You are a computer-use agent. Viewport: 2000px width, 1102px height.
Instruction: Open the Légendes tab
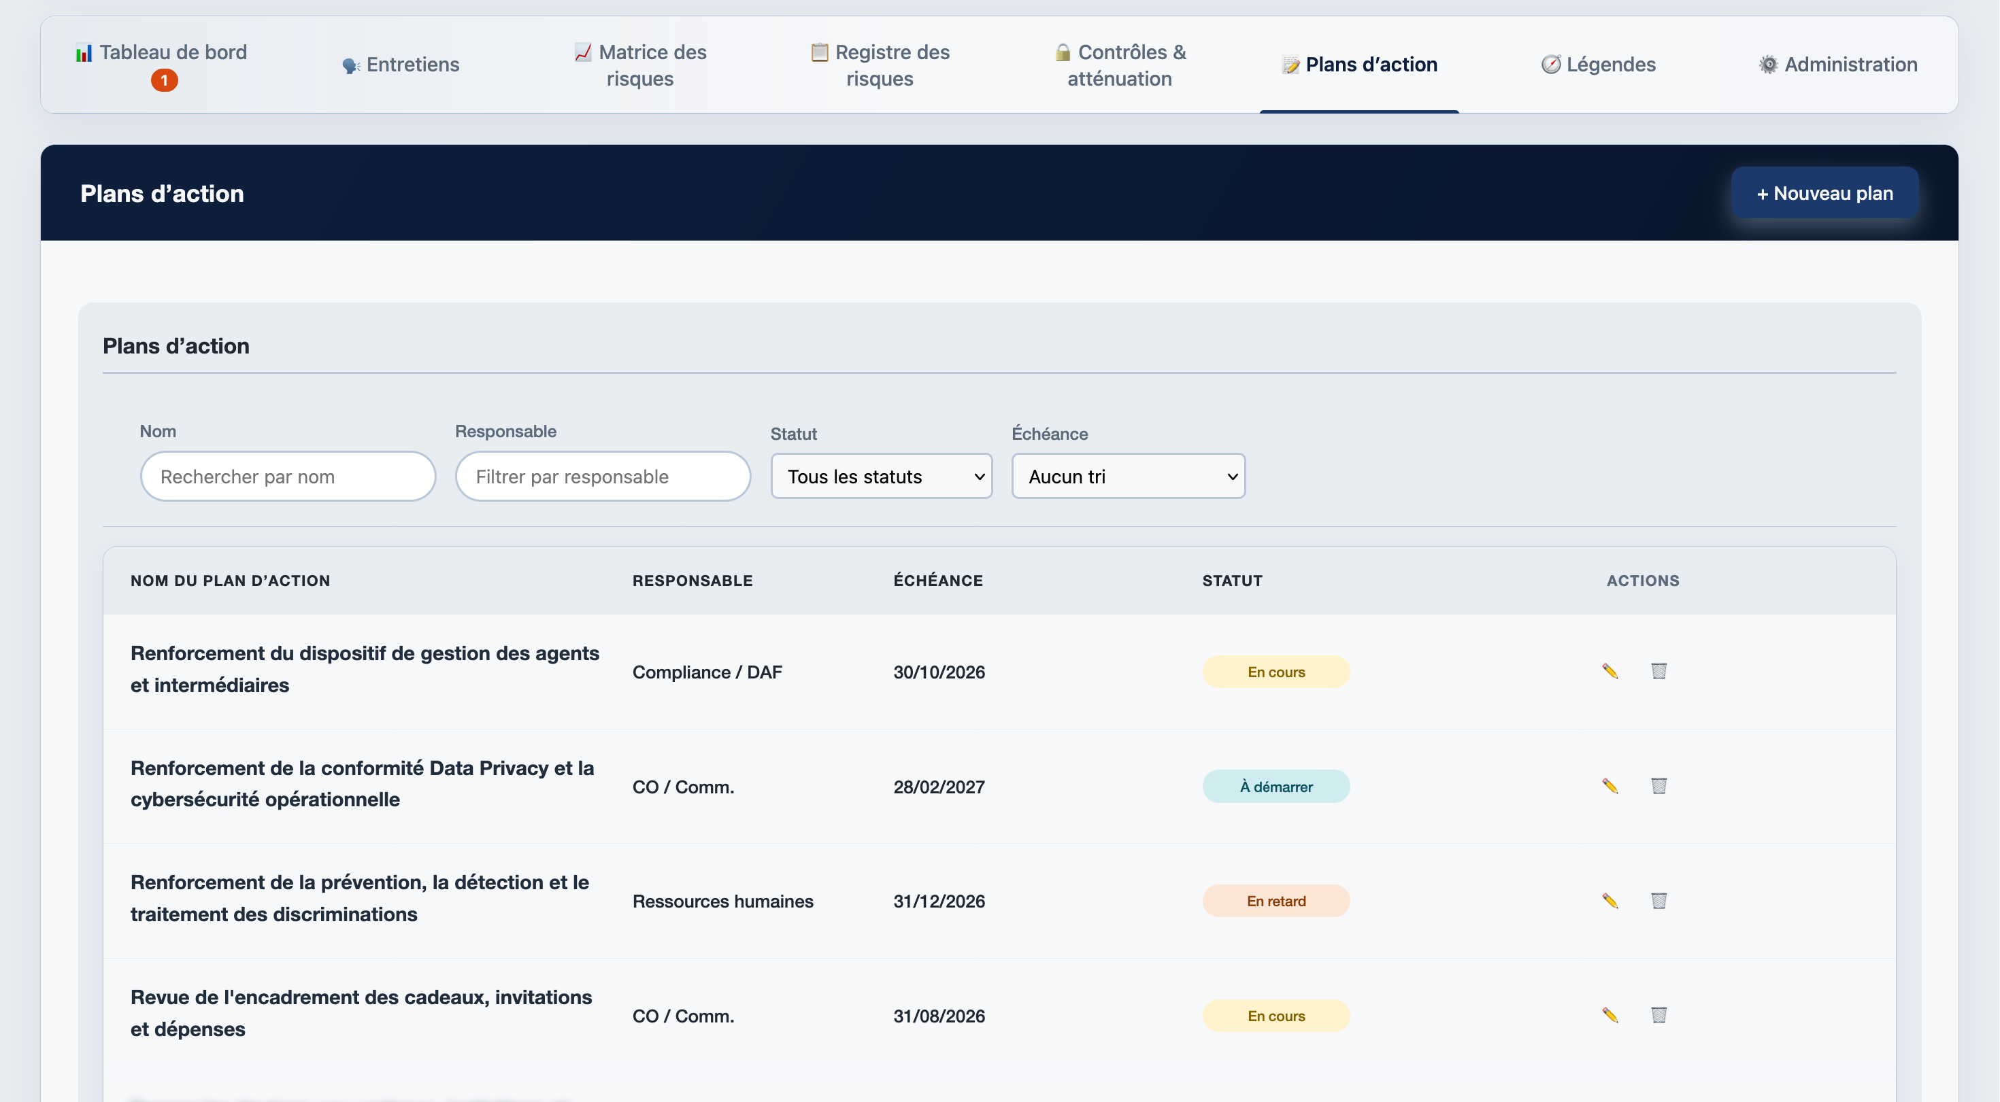(x=1599, y=65)
